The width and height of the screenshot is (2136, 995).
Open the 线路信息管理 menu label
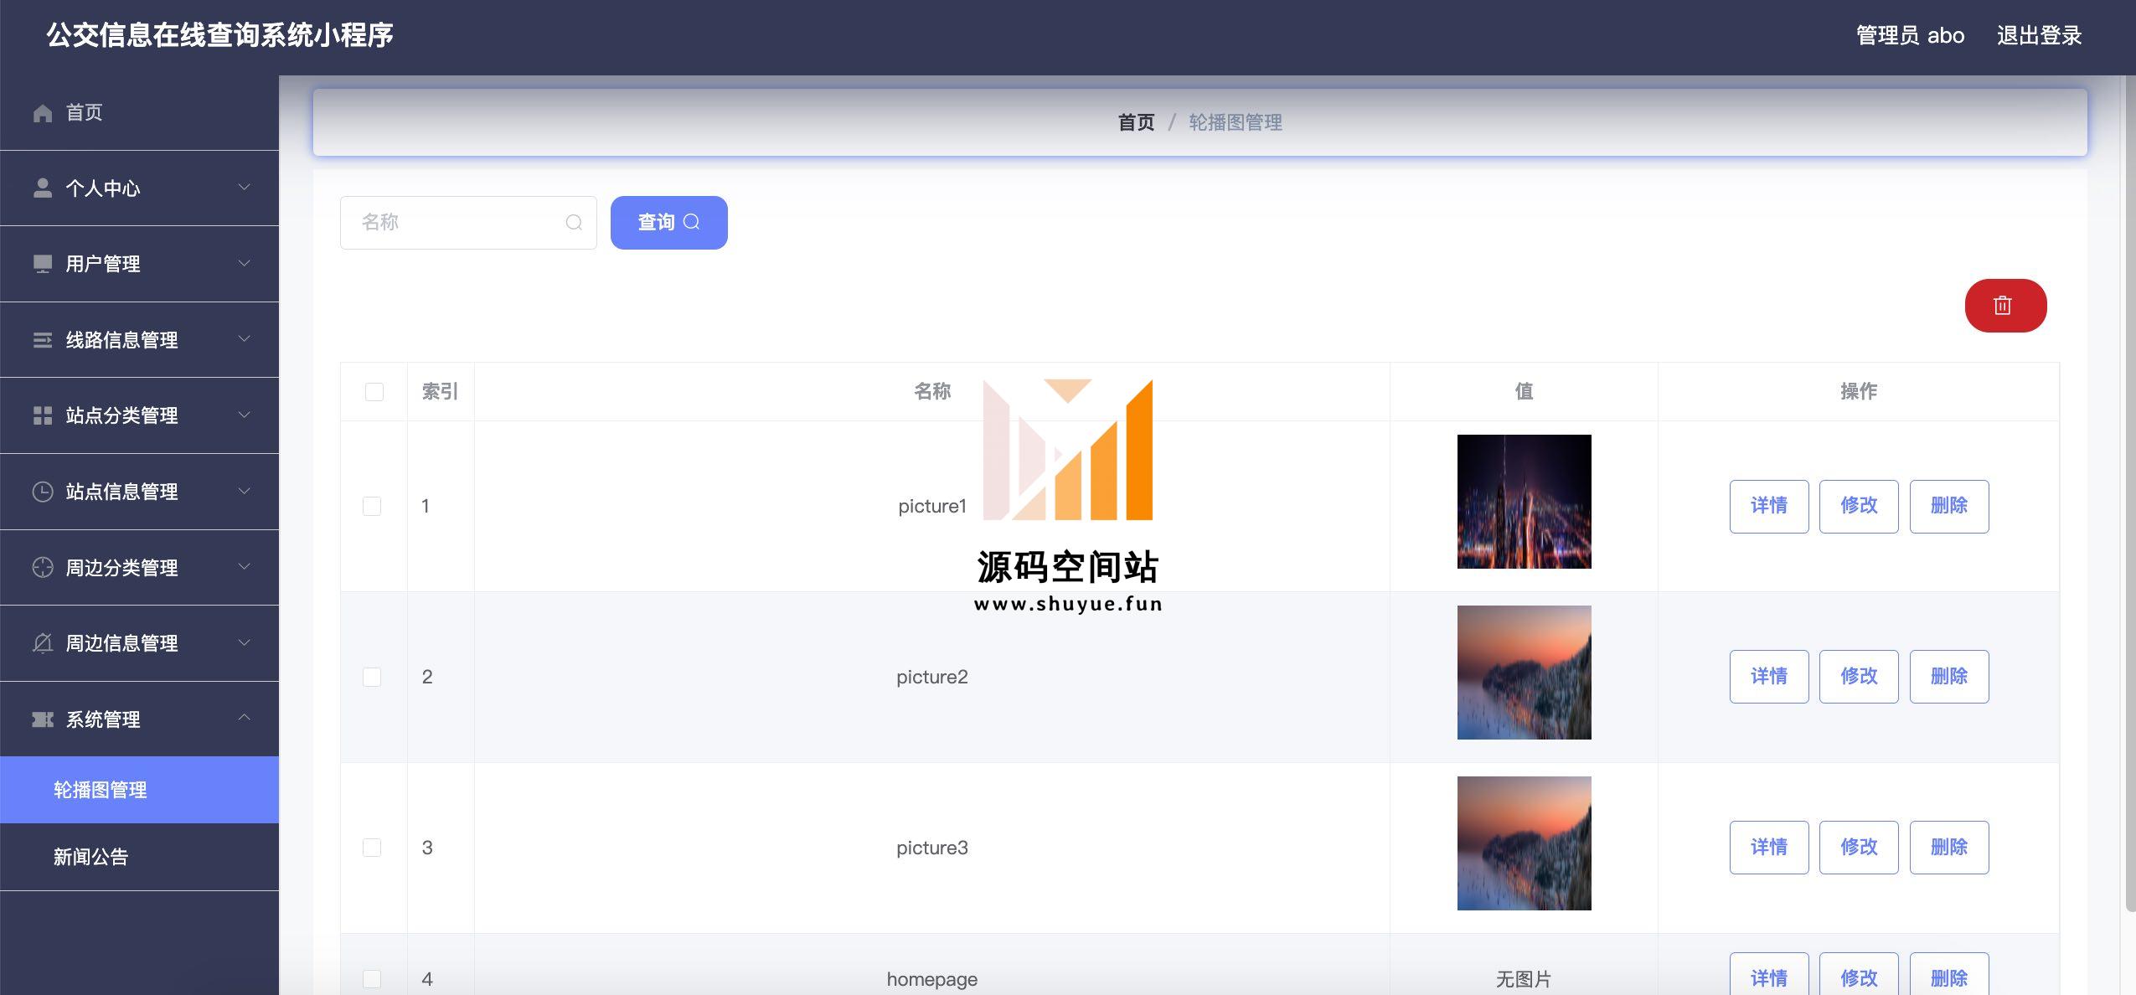(x=121, y=340)
